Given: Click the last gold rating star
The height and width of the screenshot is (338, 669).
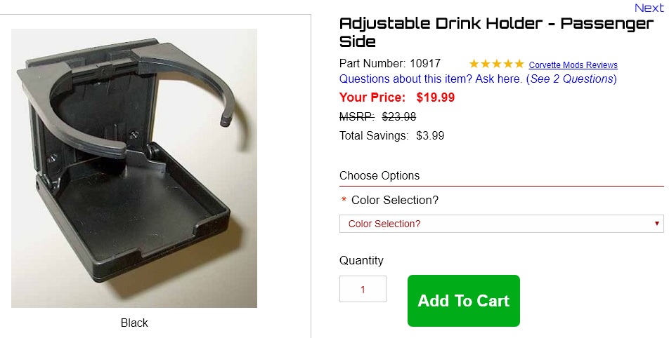Looking at the screenshot, I should tap(519, 64).
